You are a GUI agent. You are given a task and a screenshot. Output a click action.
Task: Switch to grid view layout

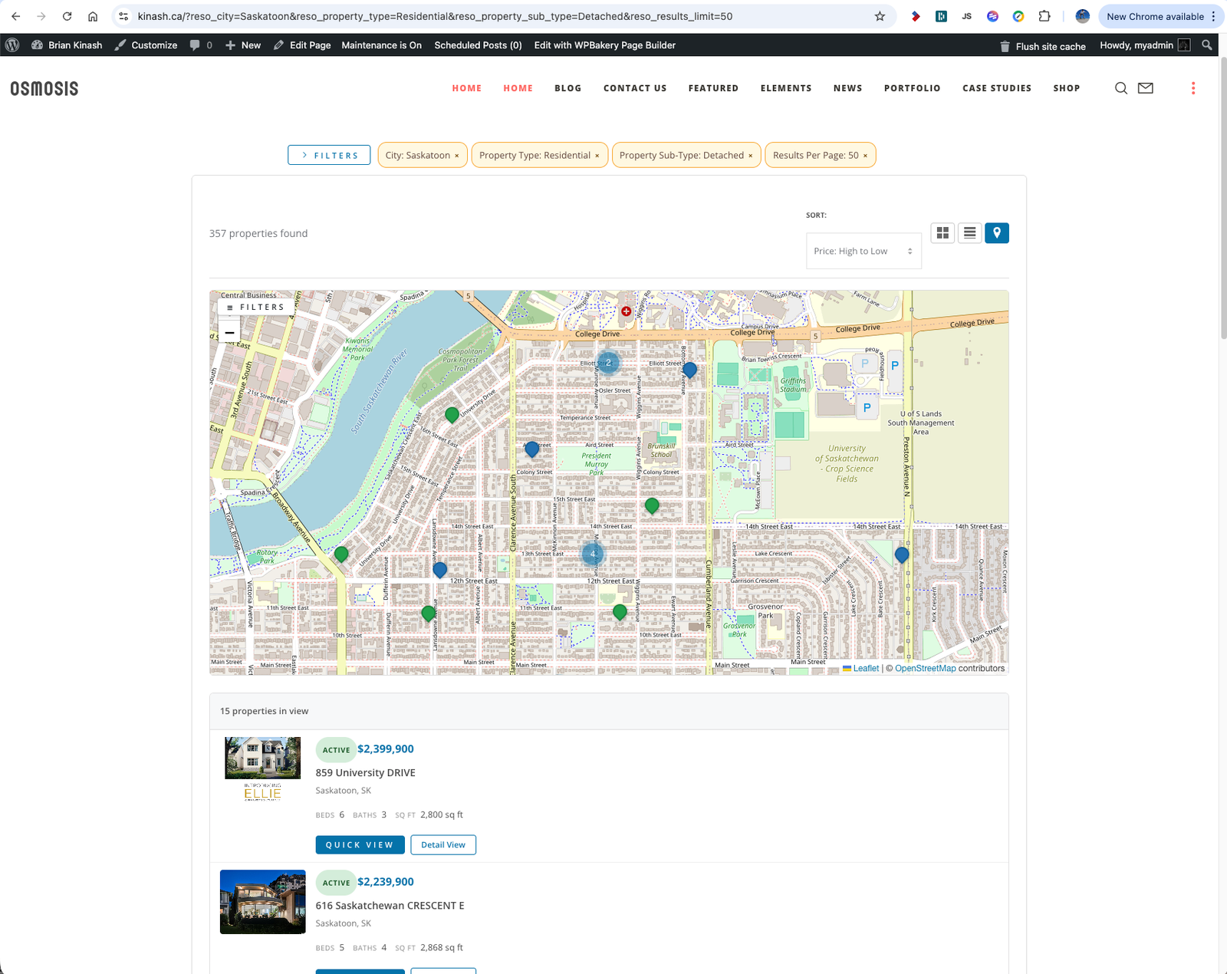pyautogui.click(x=942, y=233)
